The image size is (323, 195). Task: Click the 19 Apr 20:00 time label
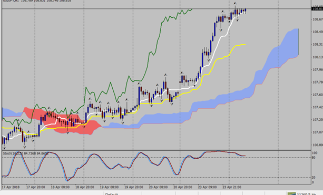134,187
